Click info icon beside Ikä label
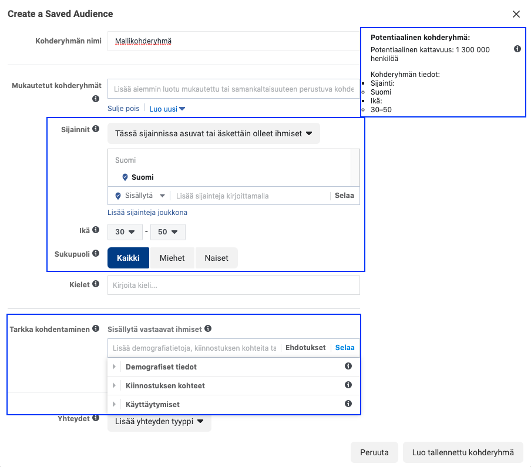The width and height of the screenshot is (531, 467). 96,230
